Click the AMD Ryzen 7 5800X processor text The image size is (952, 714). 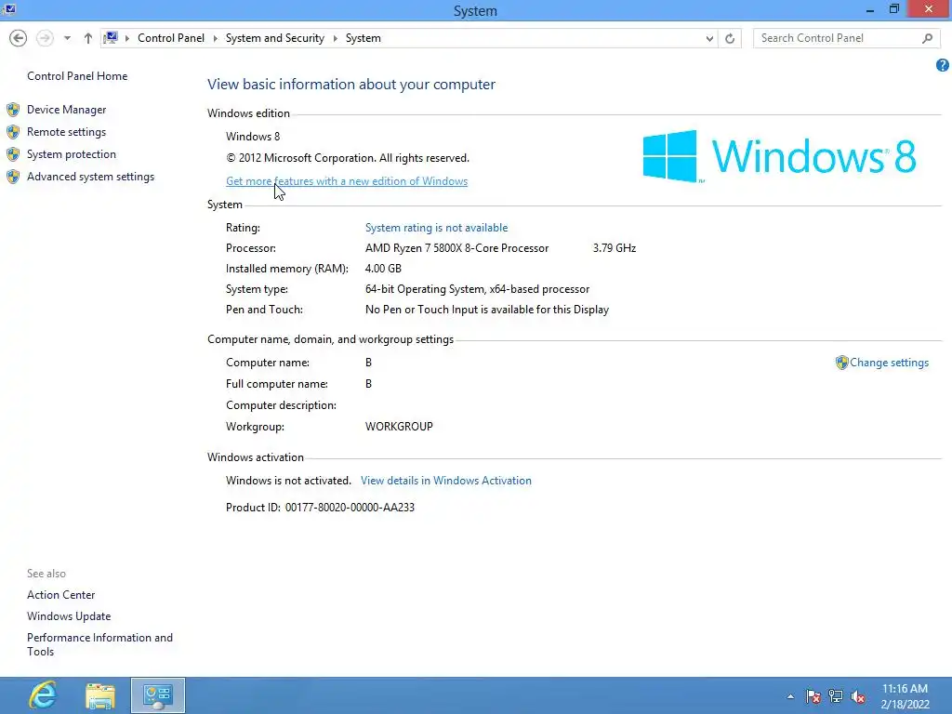(456, 248)
